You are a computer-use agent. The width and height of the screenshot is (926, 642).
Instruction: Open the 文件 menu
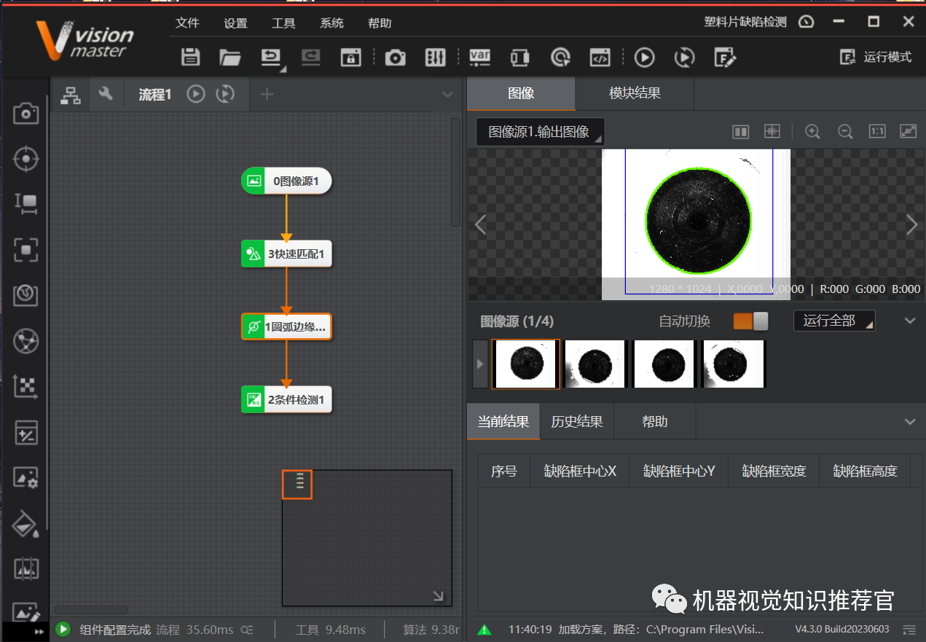pos(187,23)
